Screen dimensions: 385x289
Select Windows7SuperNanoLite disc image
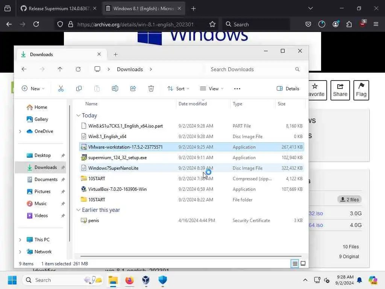tap(192, 168)
